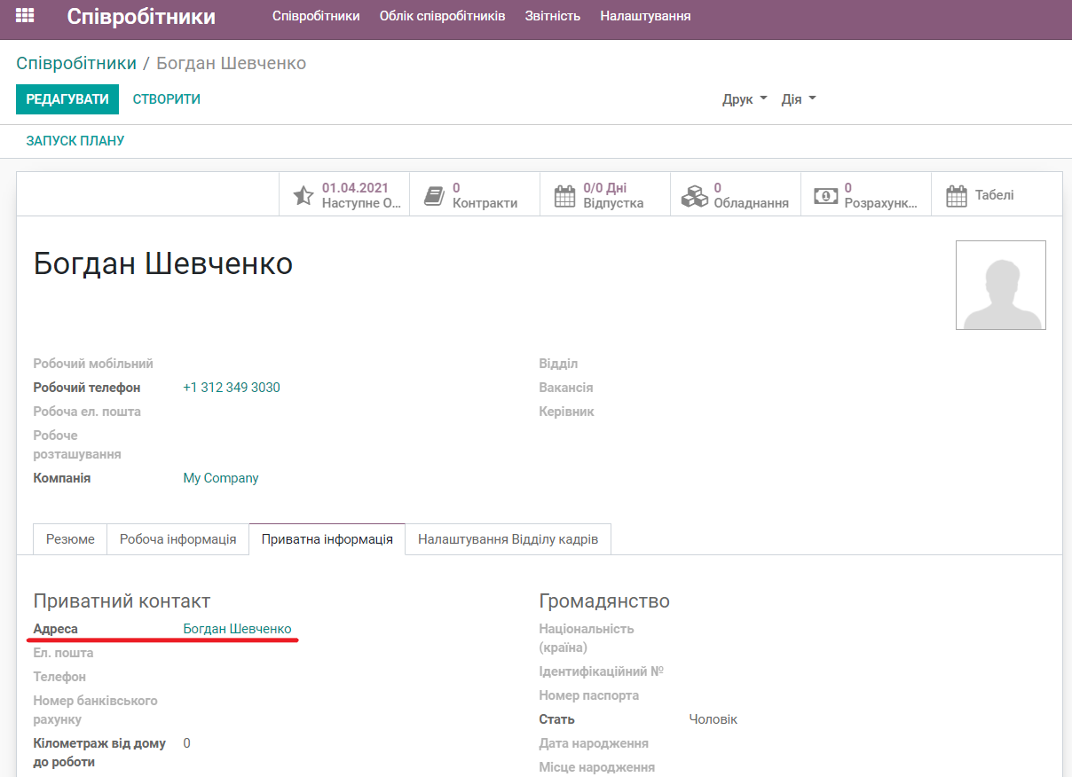Click the РЕДАГУВАТИ button

(67, 98)
